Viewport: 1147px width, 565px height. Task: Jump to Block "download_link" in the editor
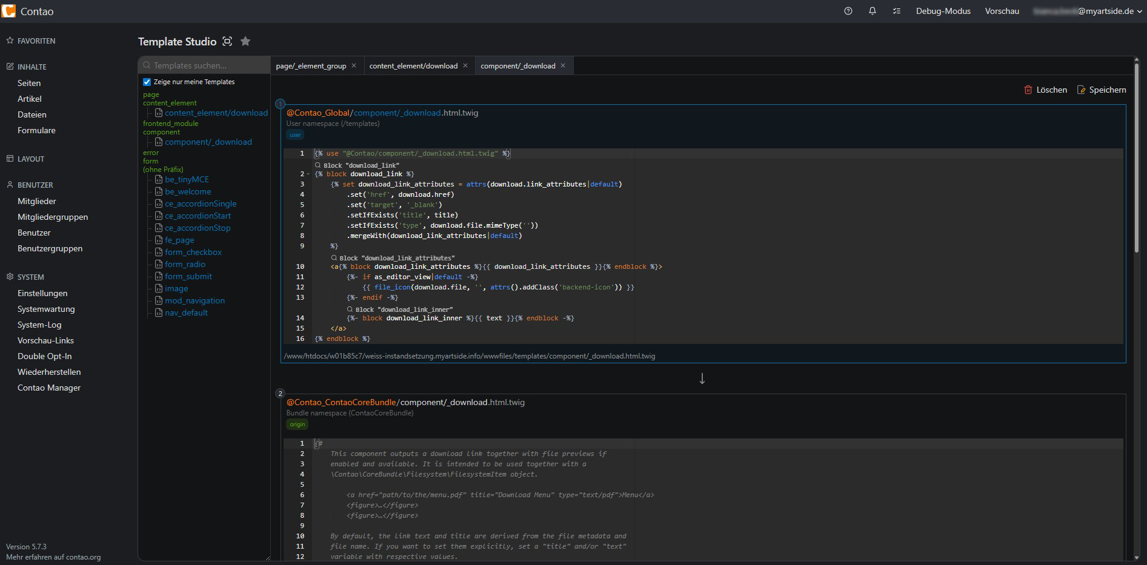tap(357, 165)
